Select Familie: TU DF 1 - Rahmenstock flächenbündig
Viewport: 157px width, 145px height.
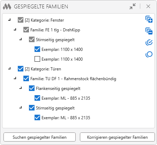coord(73,79)
